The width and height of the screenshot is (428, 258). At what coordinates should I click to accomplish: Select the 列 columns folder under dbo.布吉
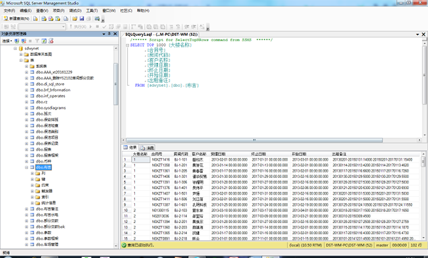43,174
